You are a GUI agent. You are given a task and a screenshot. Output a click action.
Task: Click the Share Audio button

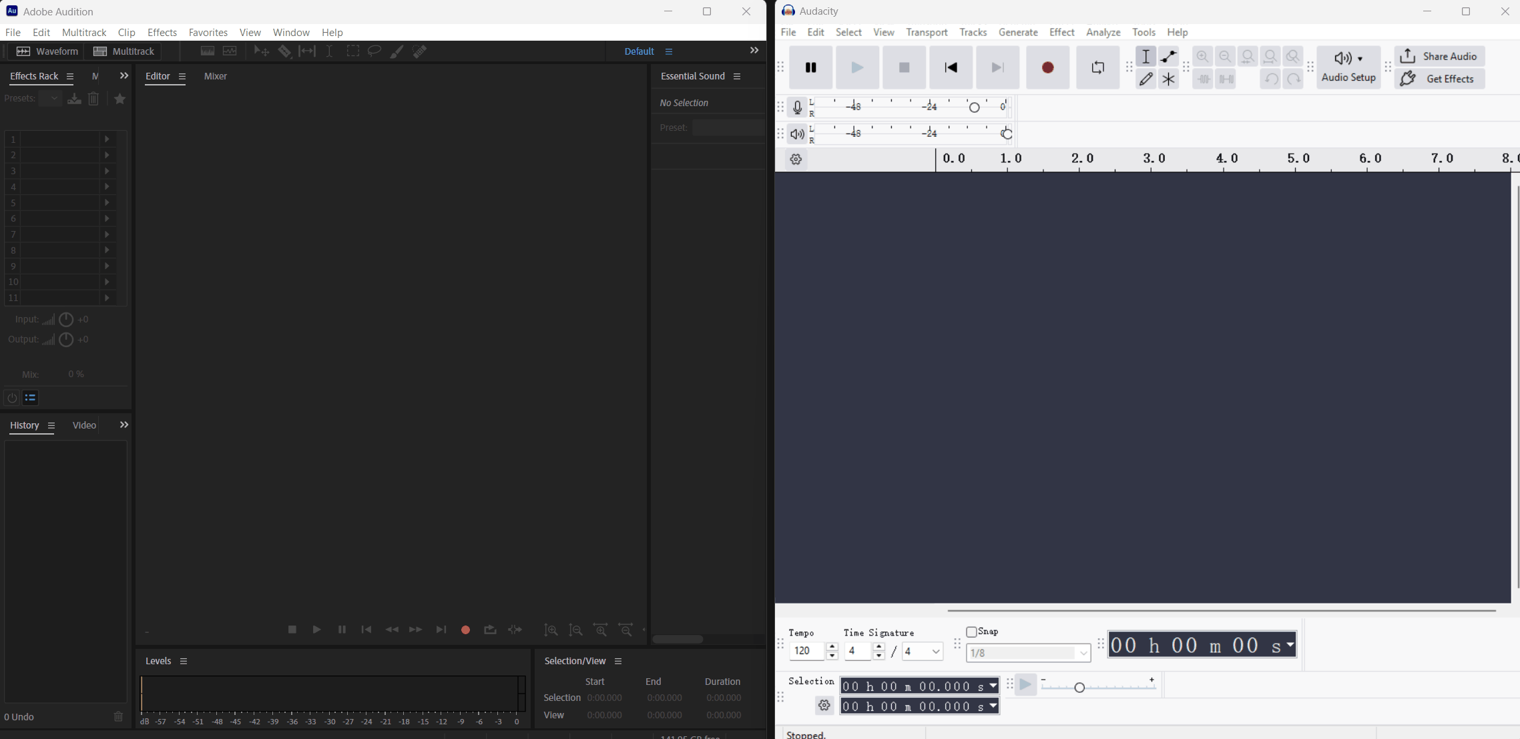click(1439, 56)
